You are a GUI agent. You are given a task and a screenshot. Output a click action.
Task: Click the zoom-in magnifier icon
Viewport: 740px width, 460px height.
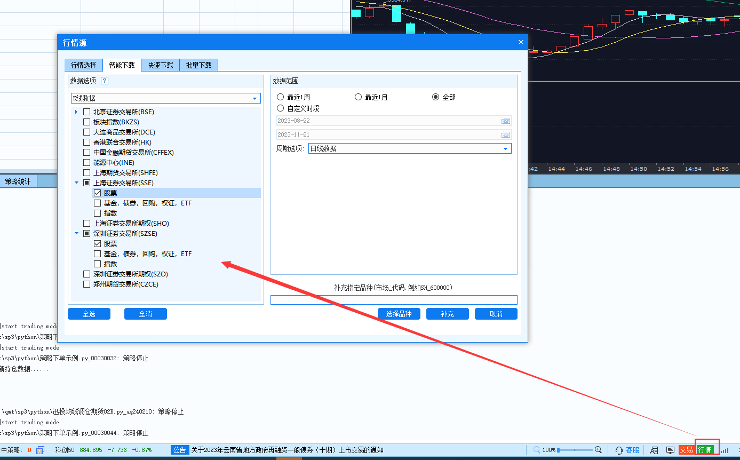coord(599,450)
